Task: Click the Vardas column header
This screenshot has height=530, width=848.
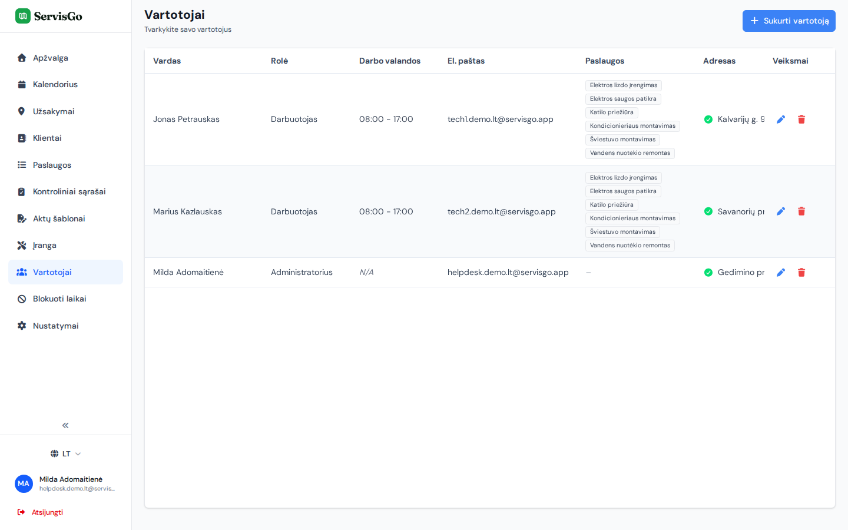Action: [x=167, y=61]
